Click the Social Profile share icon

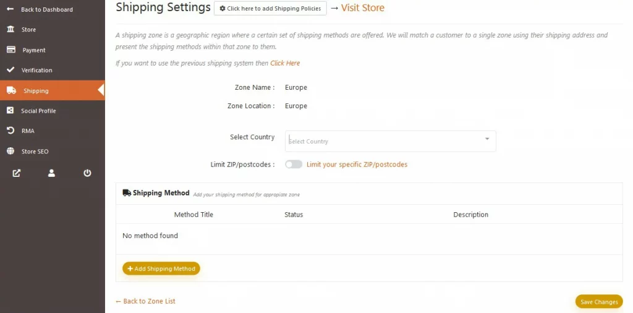point(11,110)
